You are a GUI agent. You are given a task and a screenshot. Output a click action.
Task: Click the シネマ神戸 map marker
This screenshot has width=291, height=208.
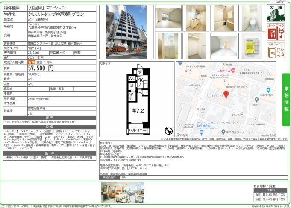coord(268,90)
